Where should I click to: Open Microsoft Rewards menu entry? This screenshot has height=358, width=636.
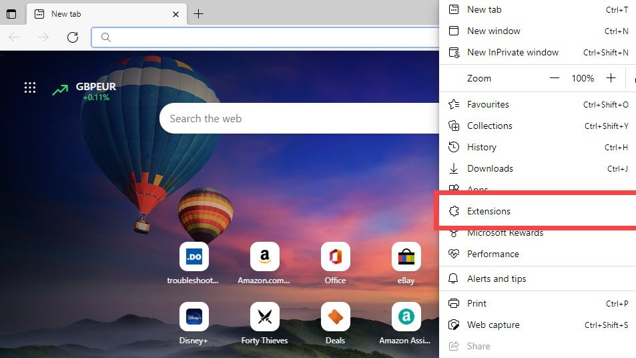tap(538, 233)
